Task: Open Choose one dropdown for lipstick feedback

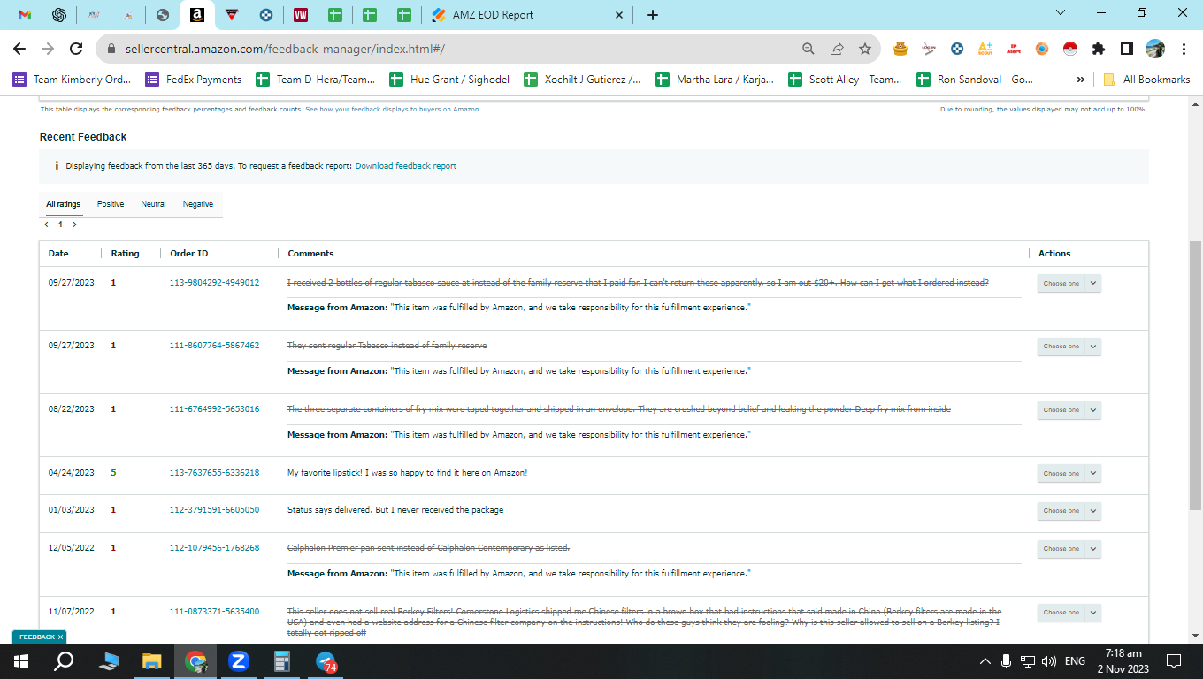Action: tap(1069, 474)
